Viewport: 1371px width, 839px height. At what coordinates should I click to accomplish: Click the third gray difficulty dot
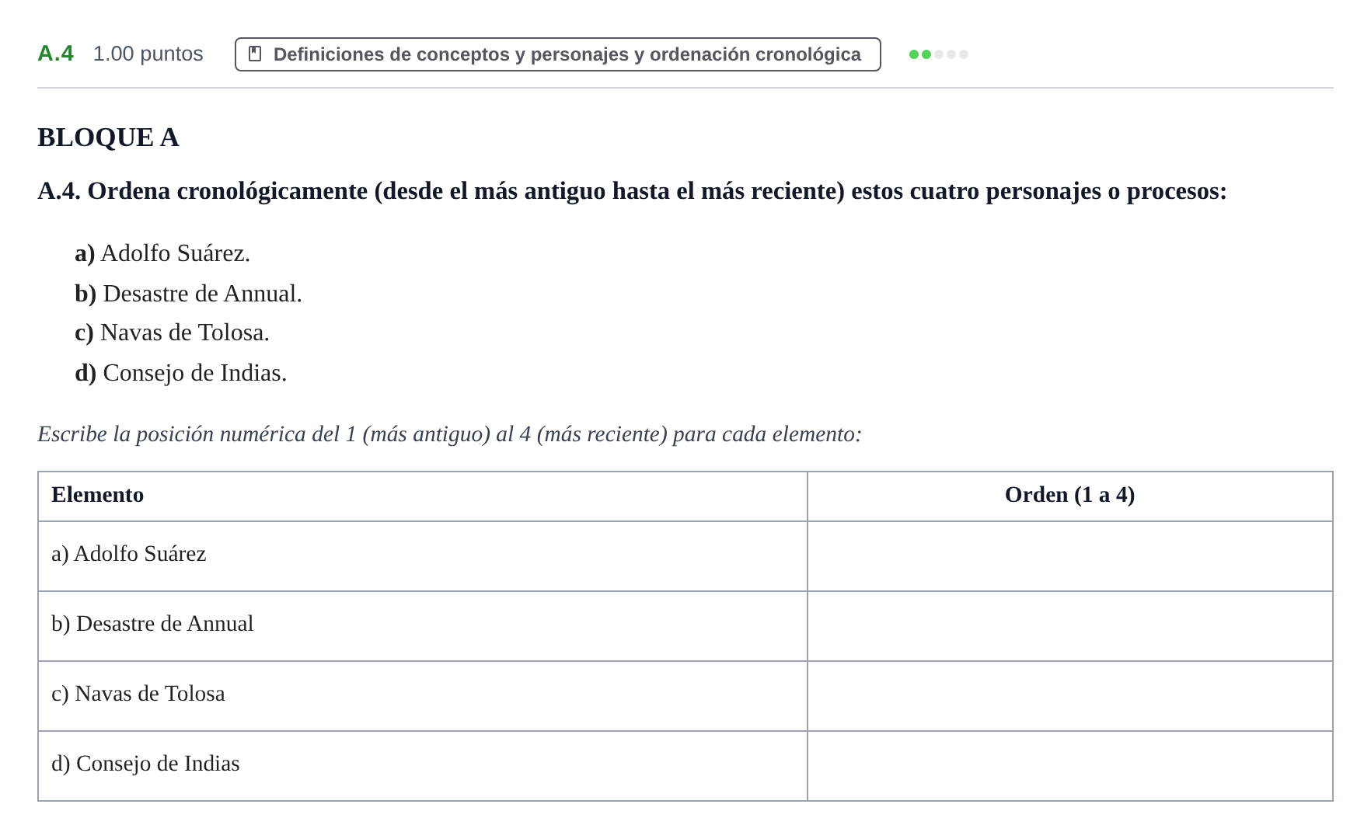pos(939,54)
